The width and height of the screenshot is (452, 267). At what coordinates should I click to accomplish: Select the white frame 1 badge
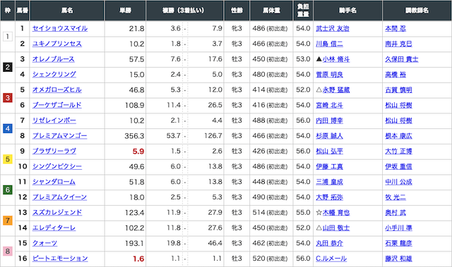point(8,37)
